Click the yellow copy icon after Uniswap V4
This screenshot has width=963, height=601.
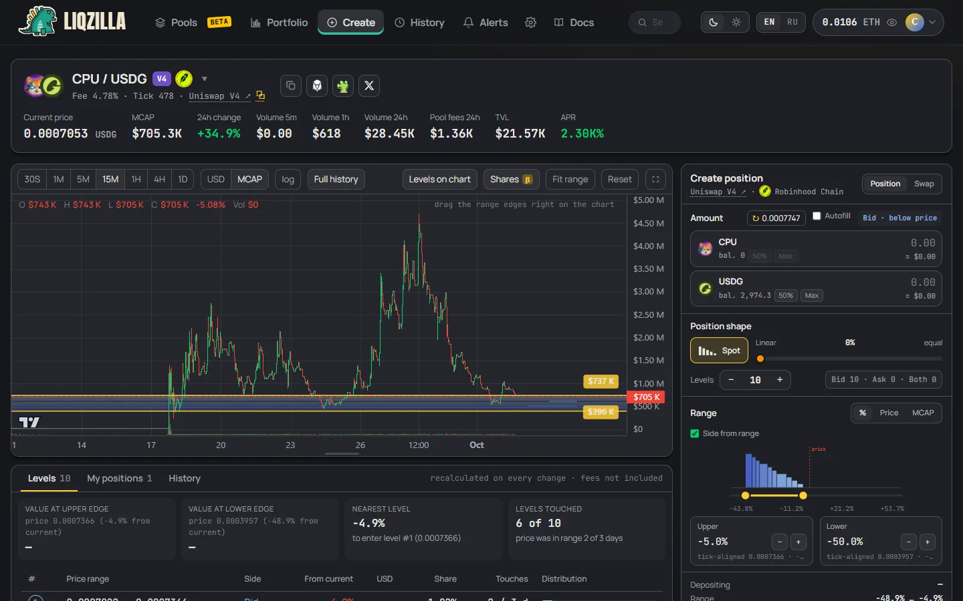(261, 96)
